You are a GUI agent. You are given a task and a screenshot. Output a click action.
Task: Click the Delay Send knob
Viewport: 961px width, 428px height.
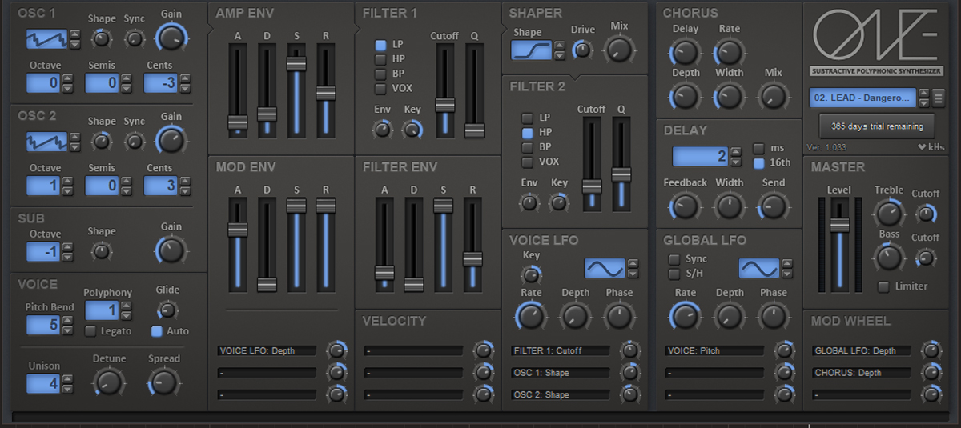point(773,206)
